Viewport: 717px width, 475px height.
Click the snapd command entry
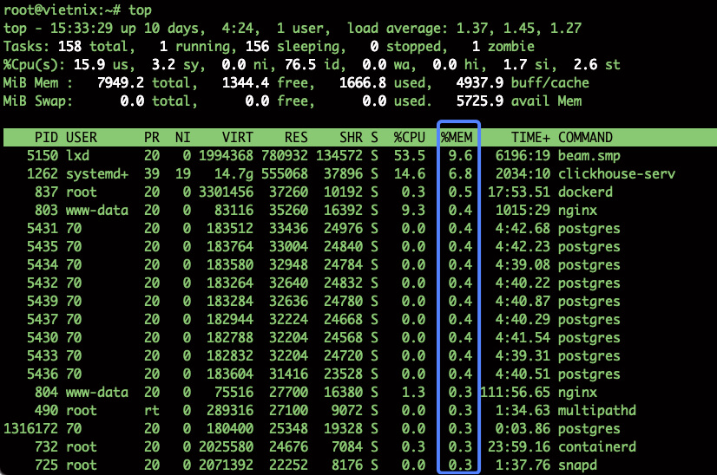pyautogui.click(x=577, y=465)
